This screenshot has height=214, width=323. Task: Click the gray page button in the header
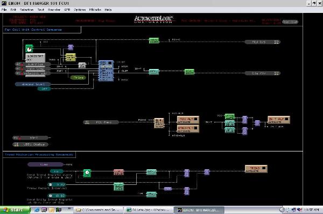(x=290, y=22)
